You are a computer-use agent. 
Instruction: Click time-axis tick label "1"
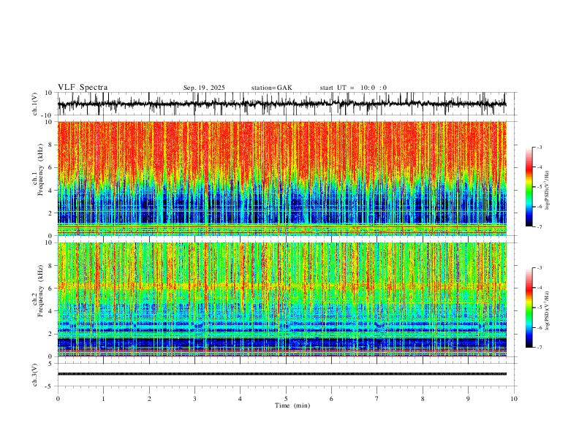point(103,399)
